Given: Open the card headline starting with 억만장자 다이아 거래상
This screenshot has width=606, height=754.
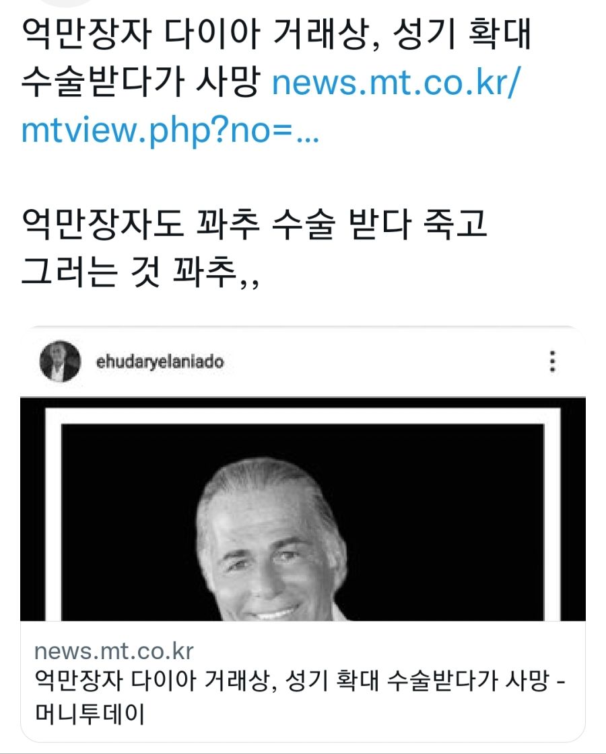Looking at the screenshot, I should pos(300,680).
